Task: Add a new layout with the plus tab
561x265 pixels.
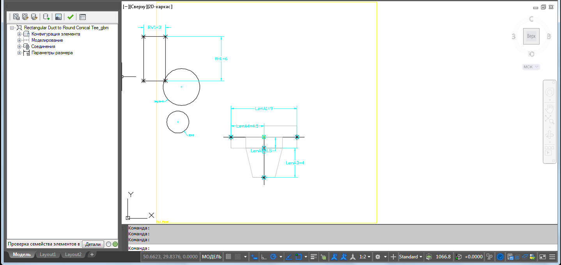Action: pyautogui.click(x=92, y=254)
